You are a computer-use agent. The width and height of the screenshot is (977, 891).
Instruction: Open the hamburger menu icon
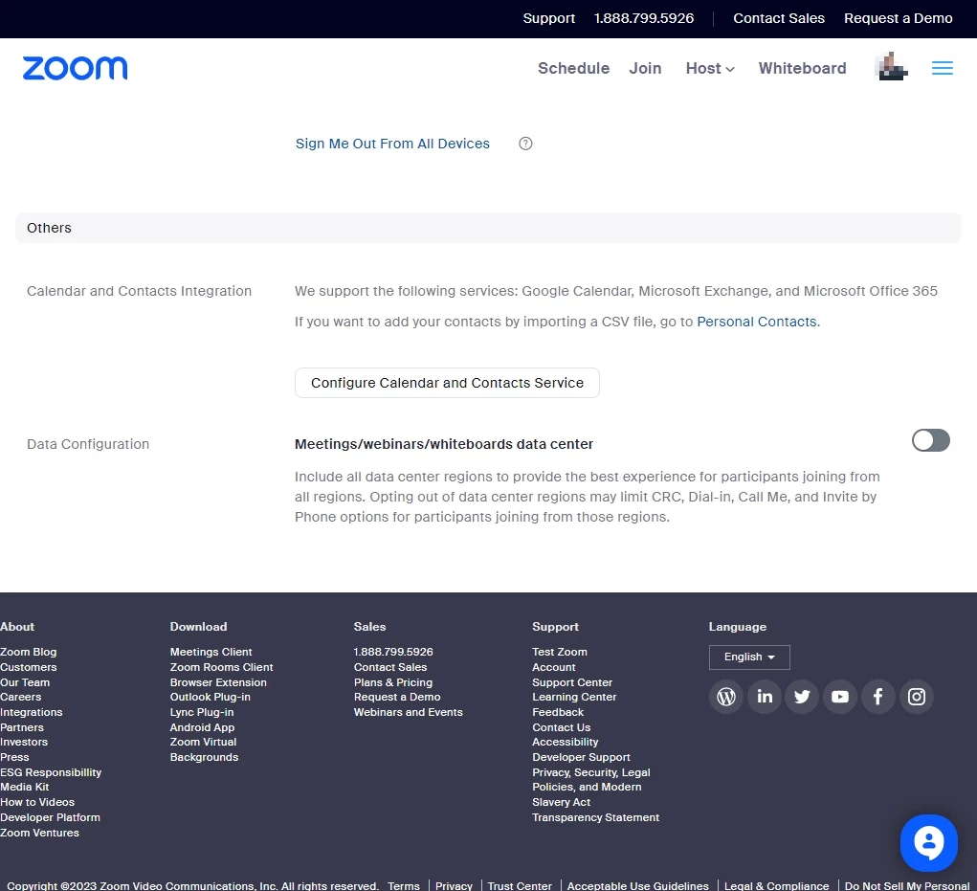point(943,68)
